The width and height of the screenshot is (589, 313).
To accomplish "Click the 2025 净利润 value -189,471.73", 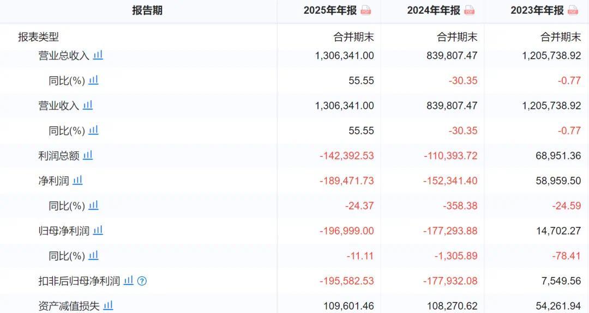I will click(x=347, y=181).
